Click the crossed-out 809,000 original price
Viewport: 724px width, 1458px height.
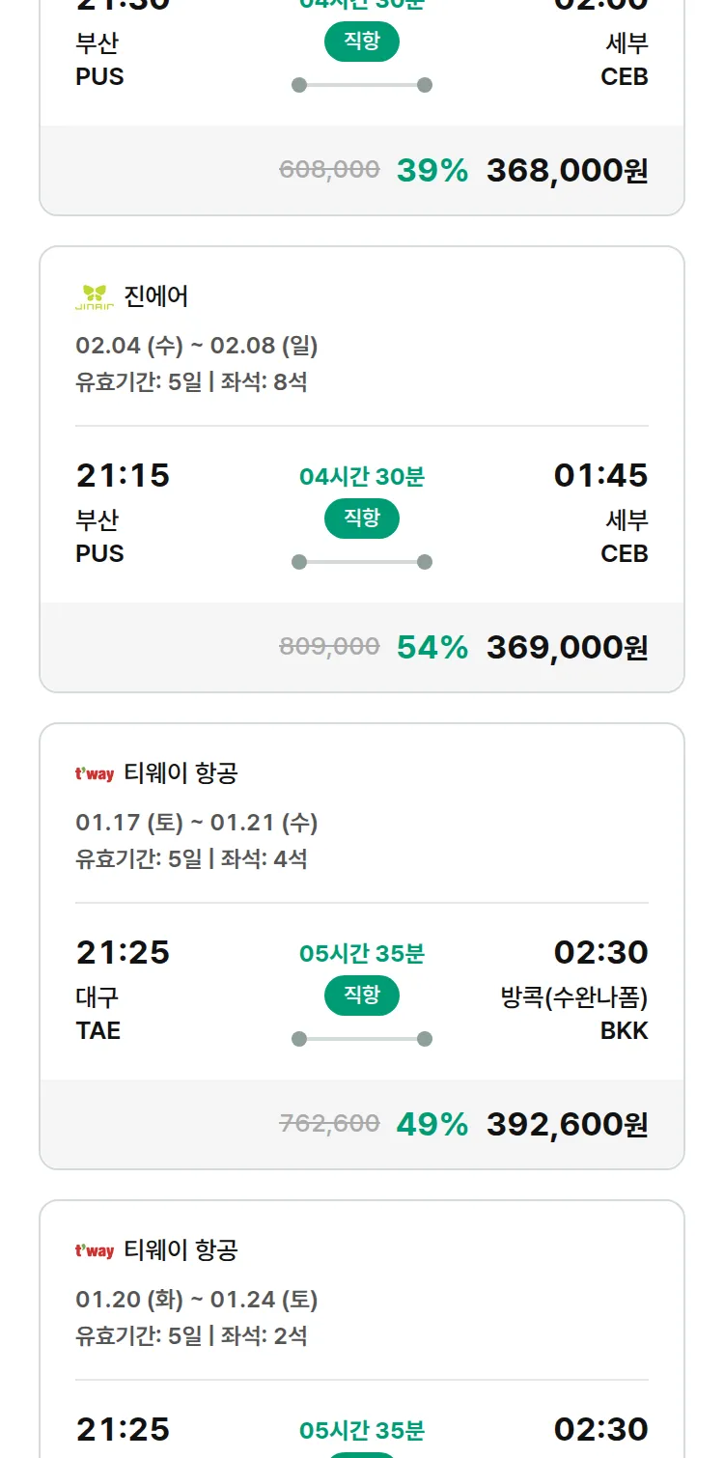pyautogui.click(x=329, y=647)
